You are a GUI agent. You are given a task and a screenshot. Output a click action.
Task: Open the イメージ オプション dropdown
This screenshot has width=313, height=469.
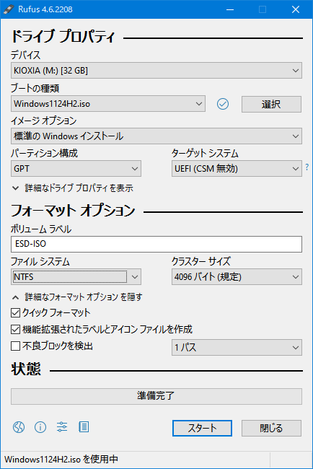coord(156,136)
